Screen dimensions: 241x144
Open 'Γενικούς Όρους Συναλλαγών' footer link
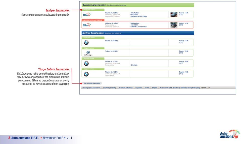click(x=91, y=88)
